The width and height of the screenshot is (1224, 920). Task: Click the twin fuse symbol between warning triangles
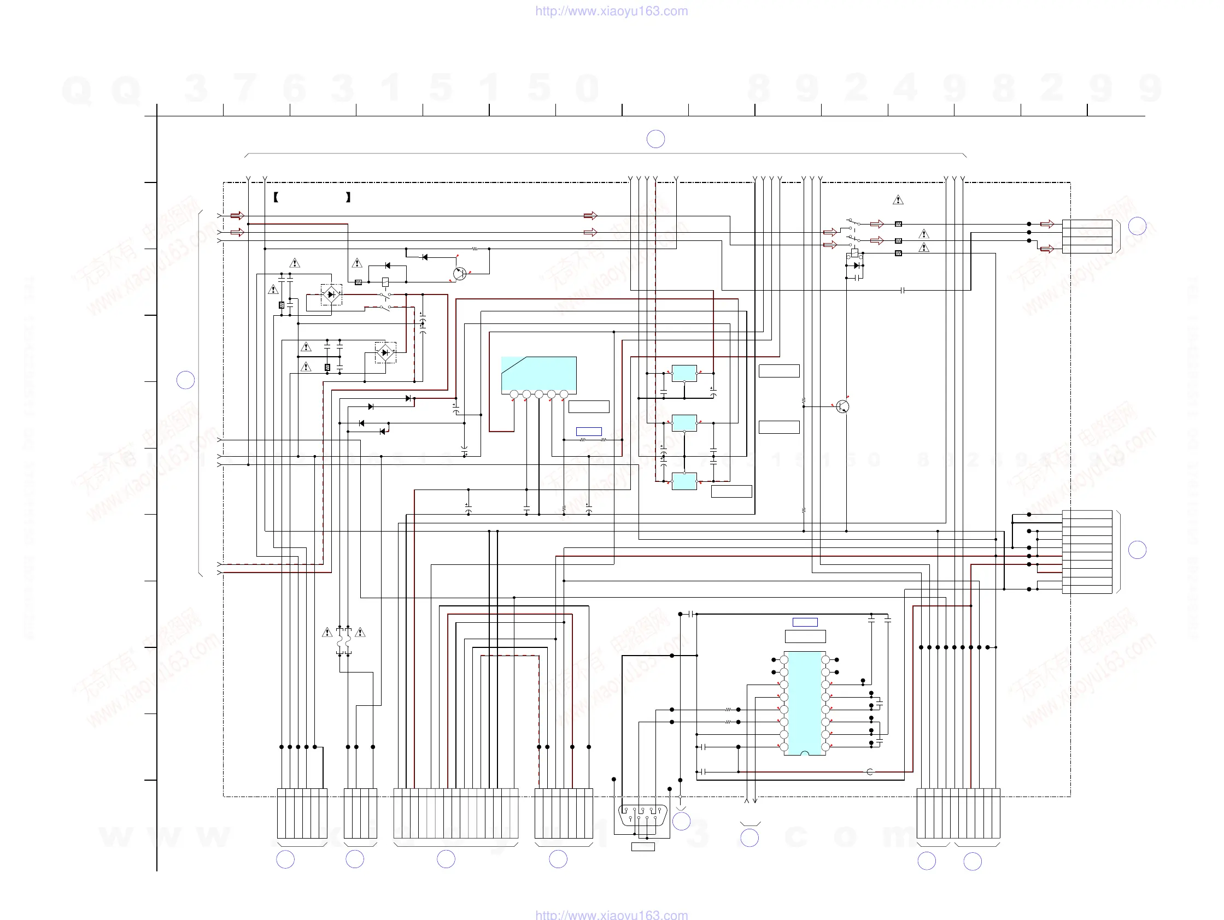pyautogui.click(x=344, y=641)
